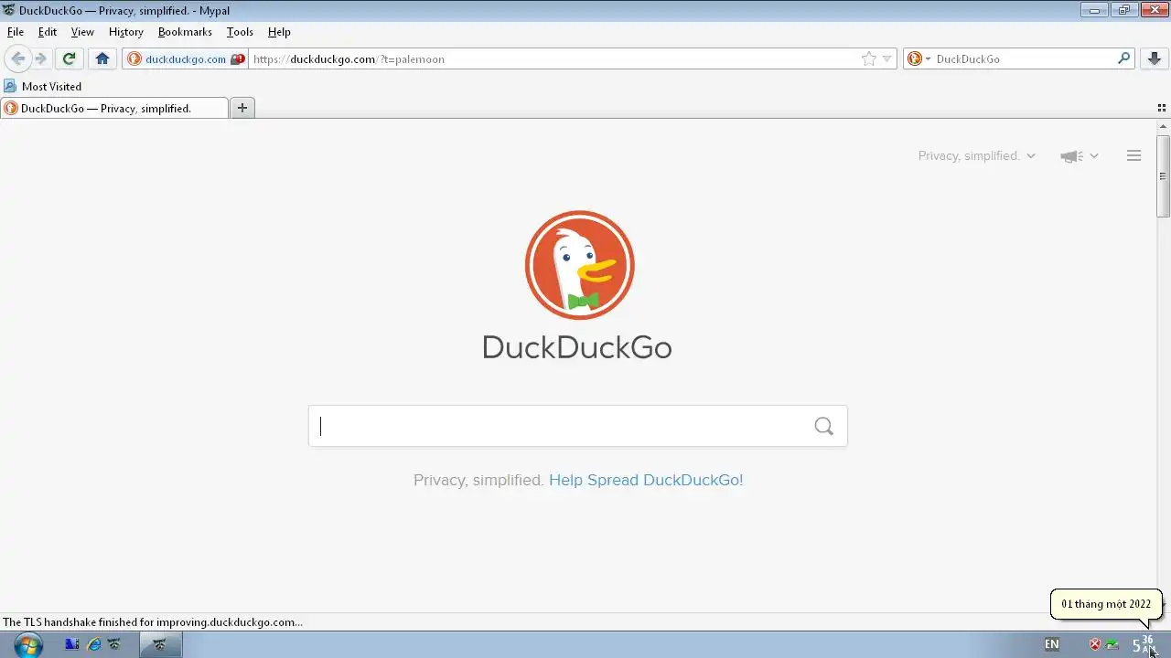The width and height of the screenshot is (1171, 658).
Task: Click the pinned Mypal raccoon icon
Action: click(x=115, y=644)
